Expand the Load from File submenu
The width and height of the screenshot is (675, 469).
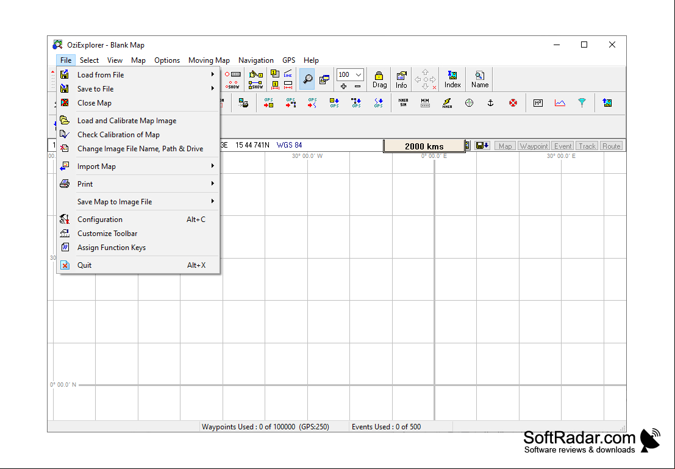[138, 75]
